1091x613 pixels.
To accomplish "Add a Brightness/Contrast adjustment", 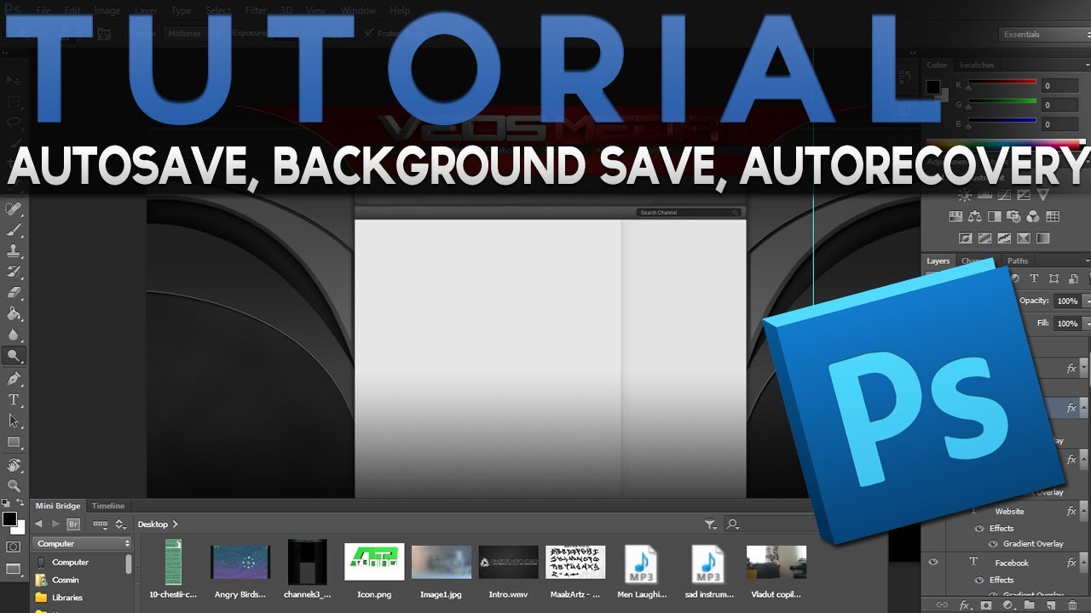I will click(966, 195).
